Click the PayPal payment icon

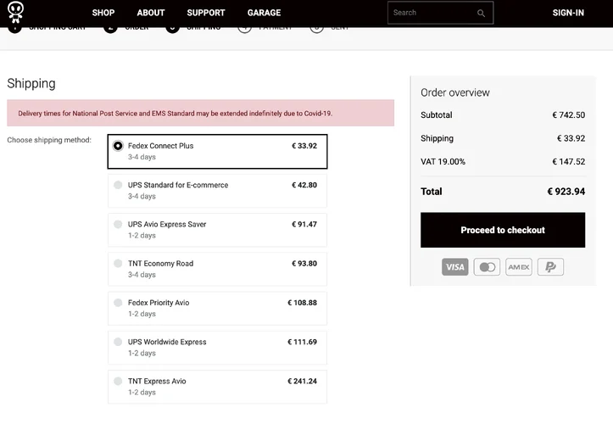coord(550,267)
